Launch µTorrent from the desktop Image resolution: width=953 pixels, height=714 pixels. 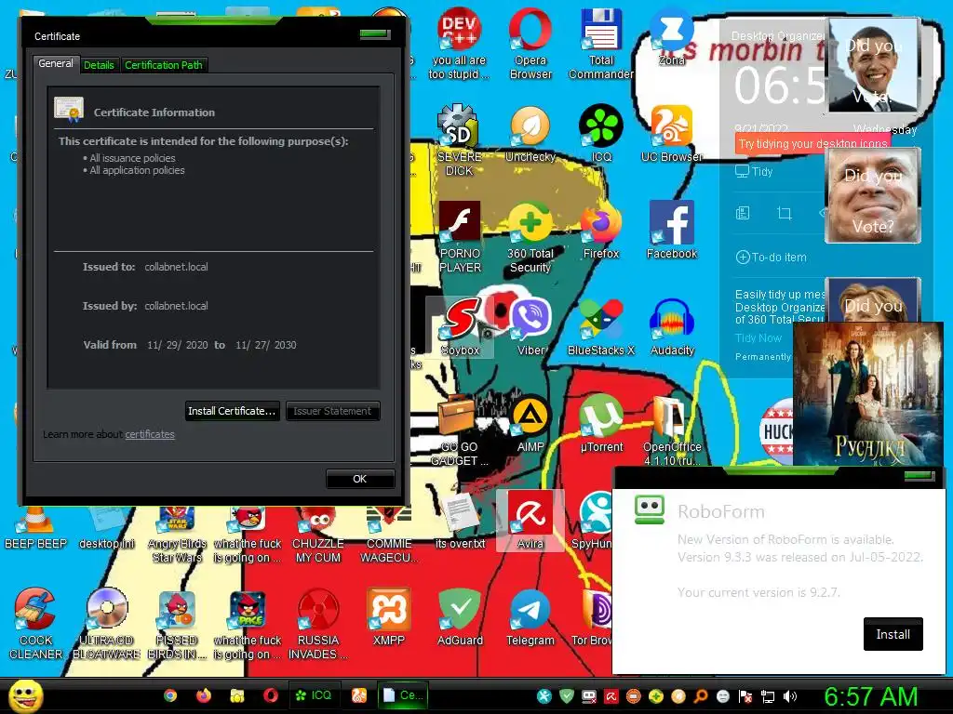(601, 424)
